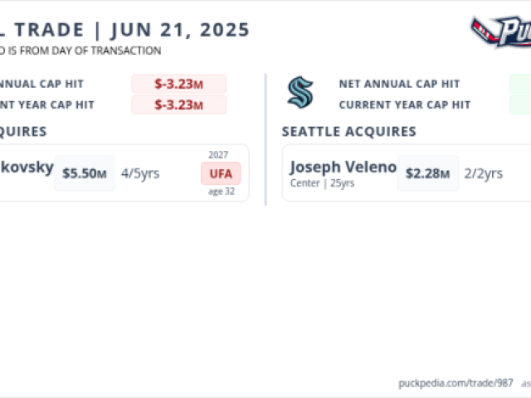Click the Trade Jun 21, 2025 heading

coord(124,30)
